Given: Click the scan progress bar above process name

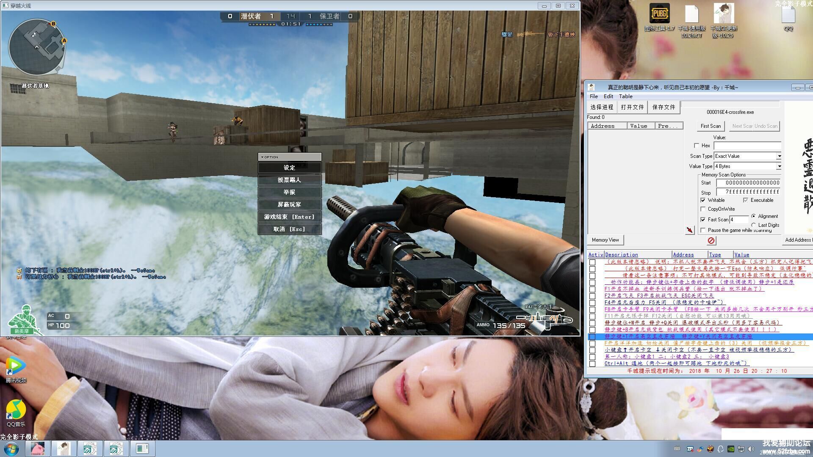Looking at the screenshot, I should point(730,104).
